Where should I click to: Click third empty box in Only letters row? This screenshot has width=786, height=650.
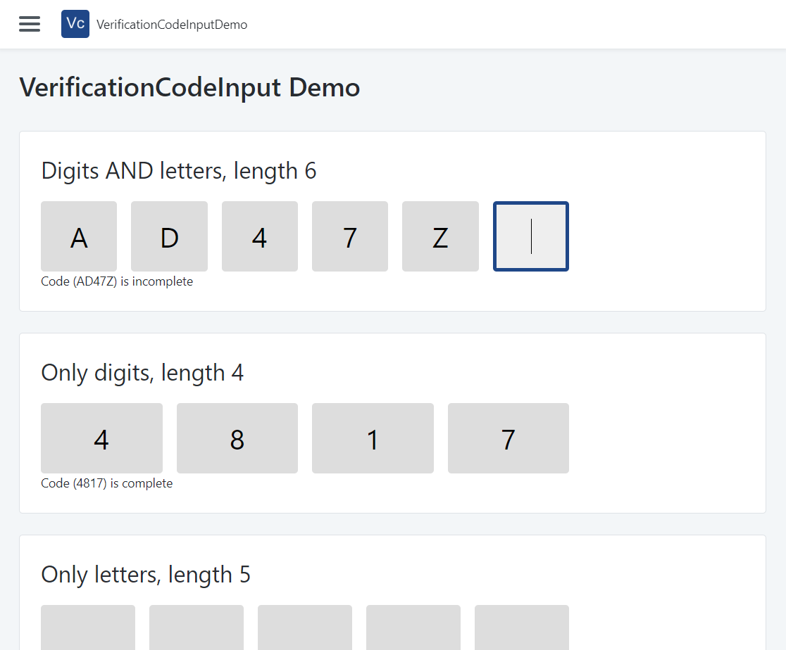305,627
